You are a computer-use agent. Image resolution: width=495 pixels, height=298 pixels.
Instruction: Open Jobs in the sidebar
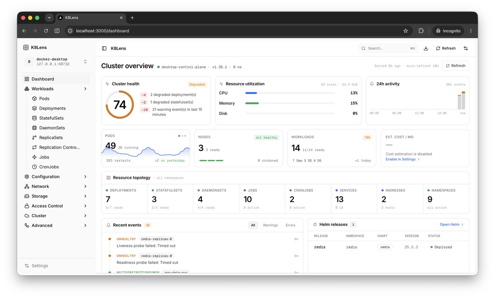[x=44, y=157]
